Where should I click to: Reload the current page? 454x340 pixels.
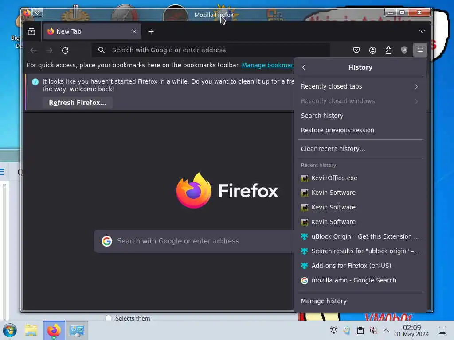point(65,50)
